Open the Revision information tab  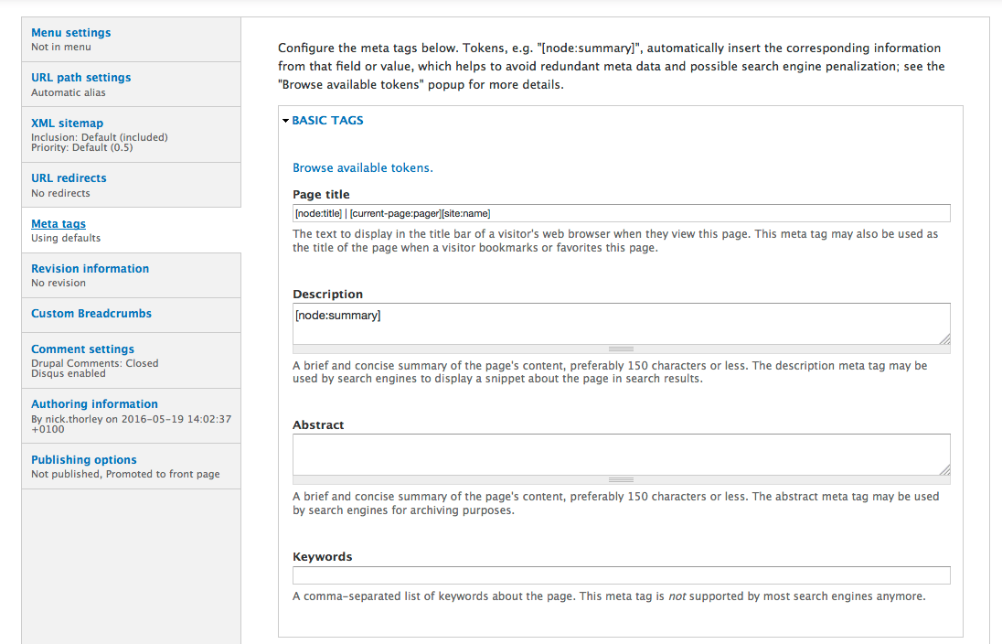[x=91, y=269]
